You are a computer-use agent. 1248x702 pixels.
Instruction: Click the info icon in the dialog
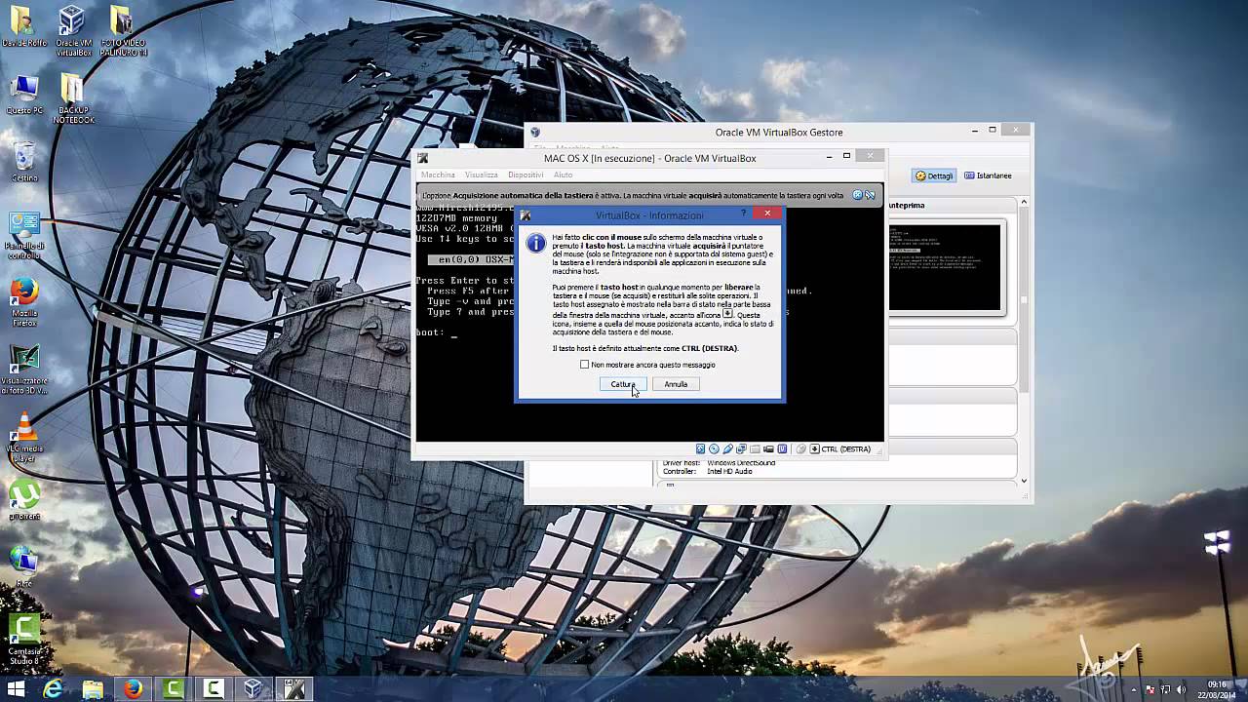click(x=535, y=244)
